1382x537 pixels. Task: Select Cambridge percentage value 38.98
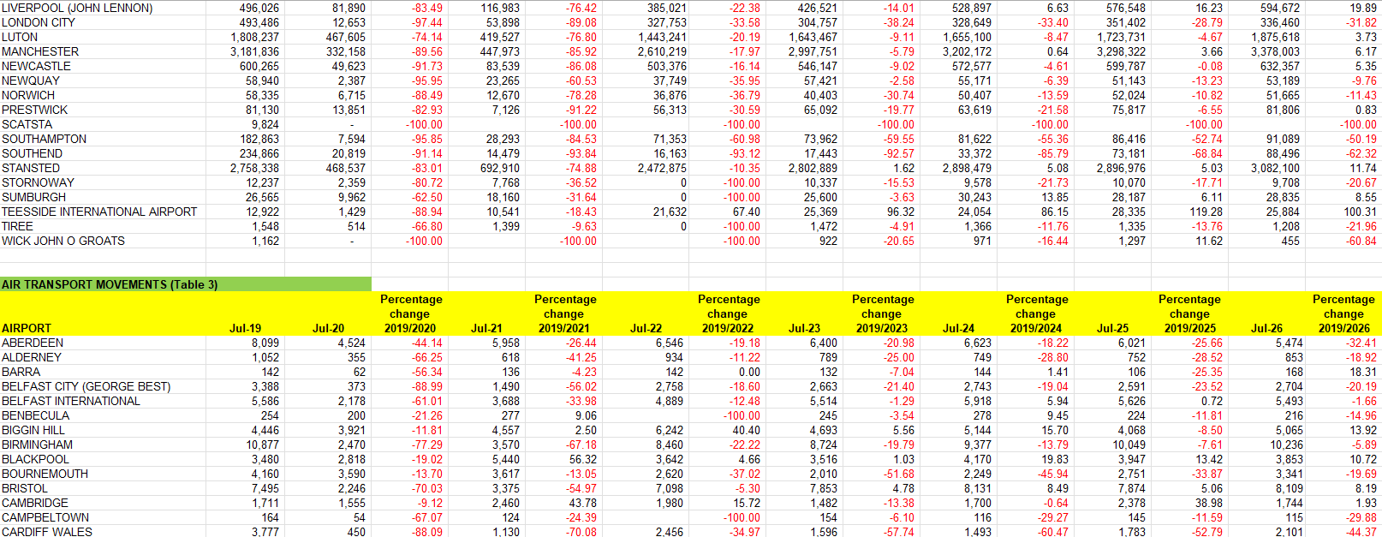click(1209, 503)
